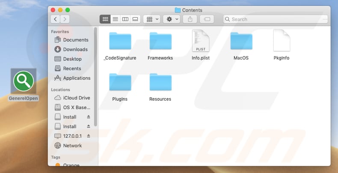Click the GenerelOpen desktop app icon
This screenshot has height=173, width=338.
(x=24, y=81)
